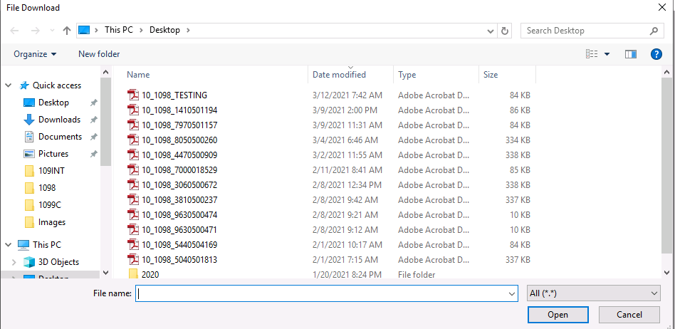Screen dimensions: 675x329
Task: Open the Images folder in sidebar
Action: (x=52, y=222)
